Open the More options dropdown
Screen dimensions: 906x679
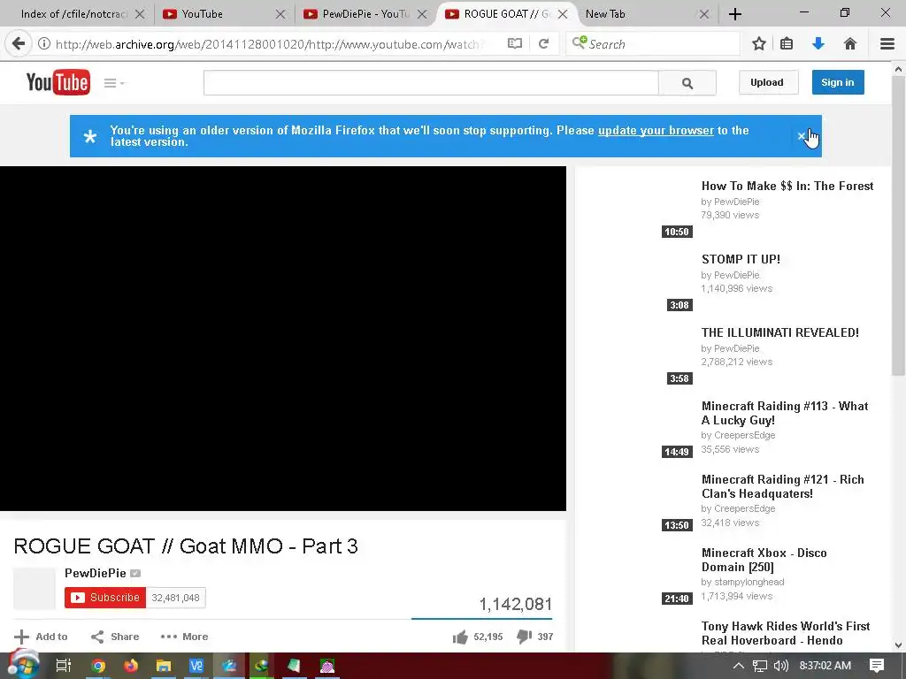(184, 637)
